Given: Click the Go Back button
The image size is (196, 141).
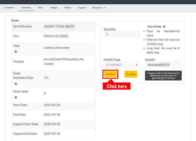Looking at the screenshot, I should [131, 74].
